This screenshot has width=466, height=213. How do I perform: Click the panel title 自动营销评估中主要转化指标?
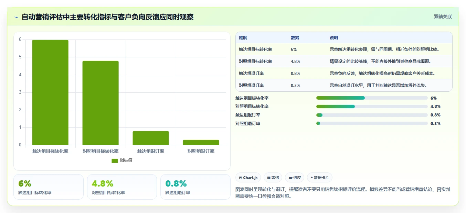click(107, 17)
